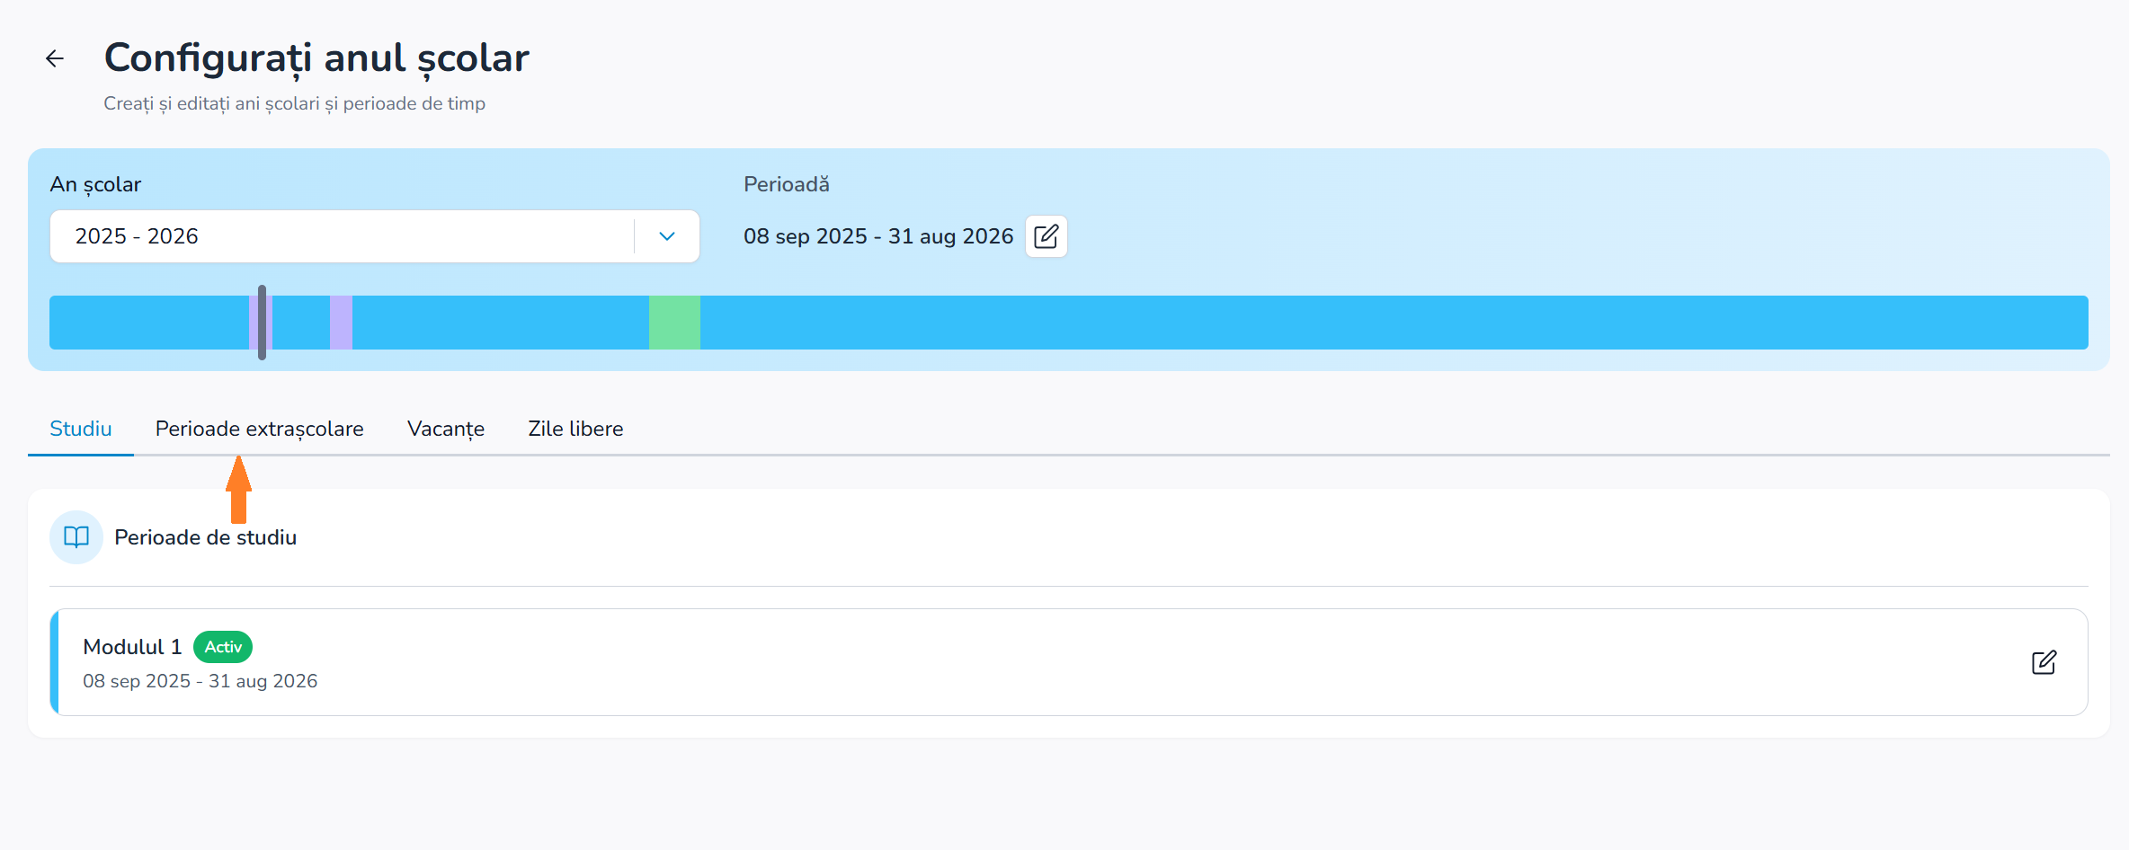Open the 2025 - 2026 school year selector
Image resolution: width=2129 pixels, height=850 pixels.
342,236
